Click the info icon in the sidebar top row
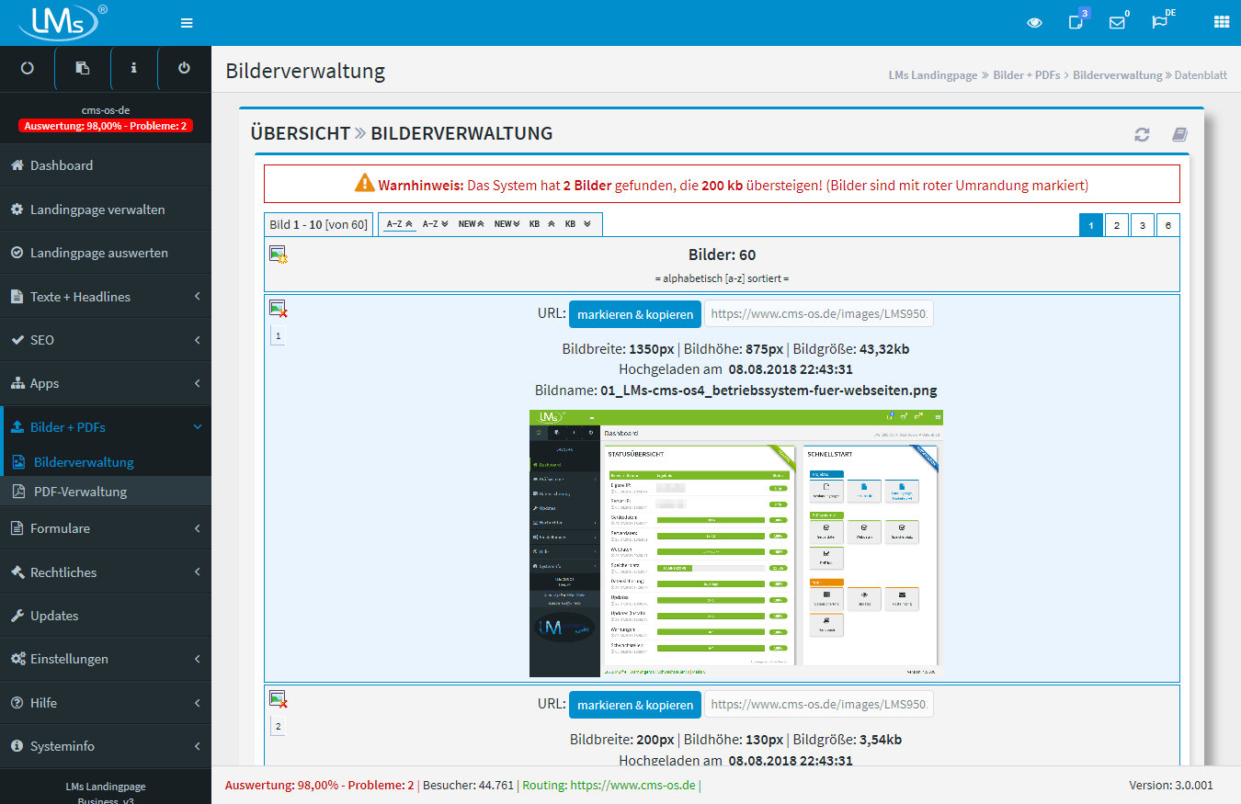The width and height of the screenshot is (1241, 804). (133, 68)
